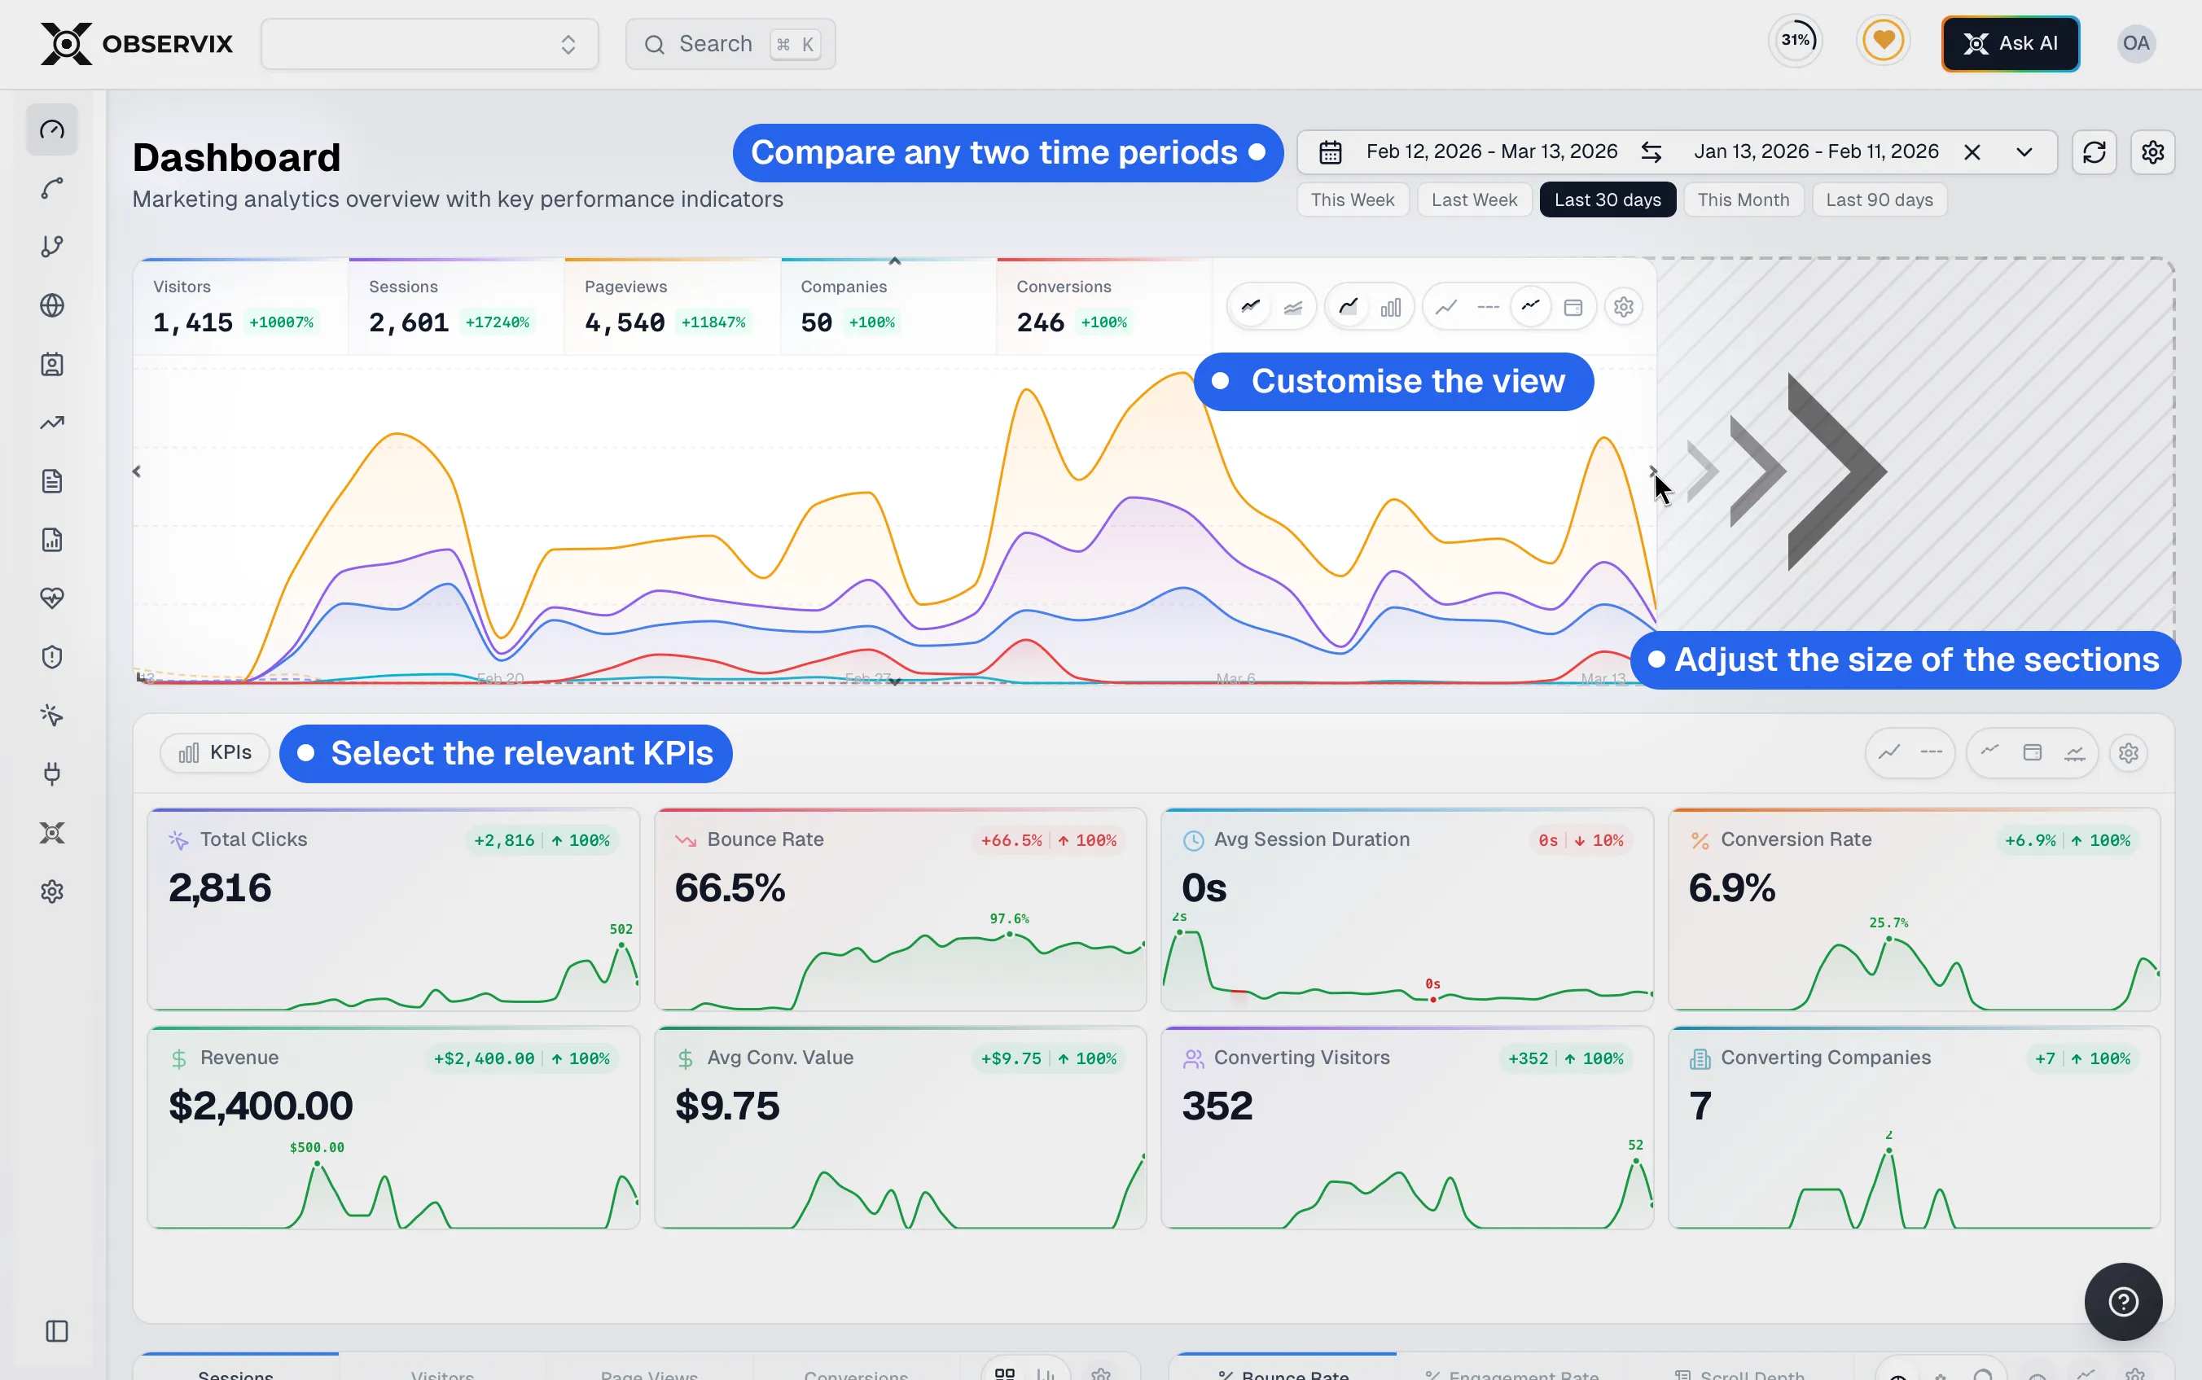Toggle the stacked area chart mode
Screen dimensions: 2202x1380
pos(1292,308)
